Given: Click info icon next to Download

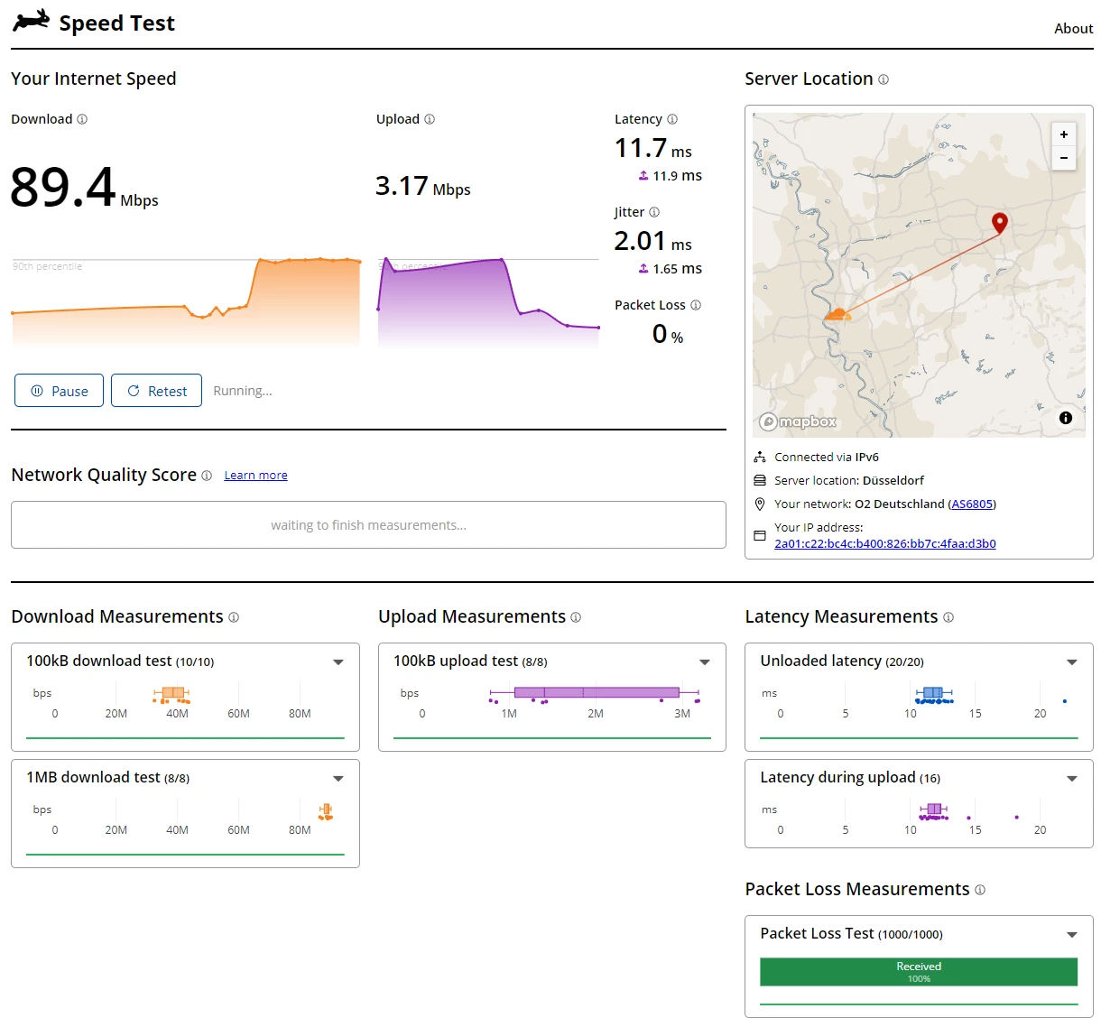Looking at the screenshot, I should tap(82, 119).
